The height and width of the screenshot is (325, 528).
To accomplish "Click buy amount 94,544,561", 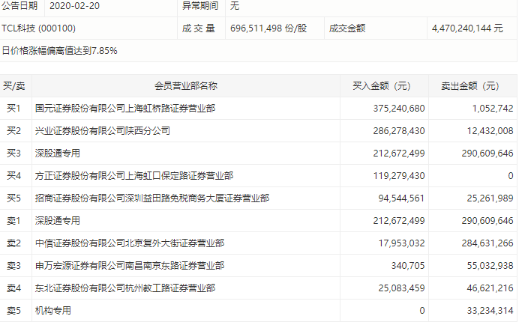I will pyautogui.click(x=401, y=198).
